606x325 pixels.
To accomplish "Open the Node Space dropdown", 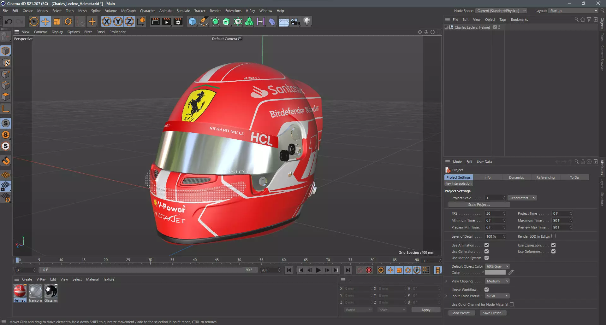I will click(x=501, y=11).
